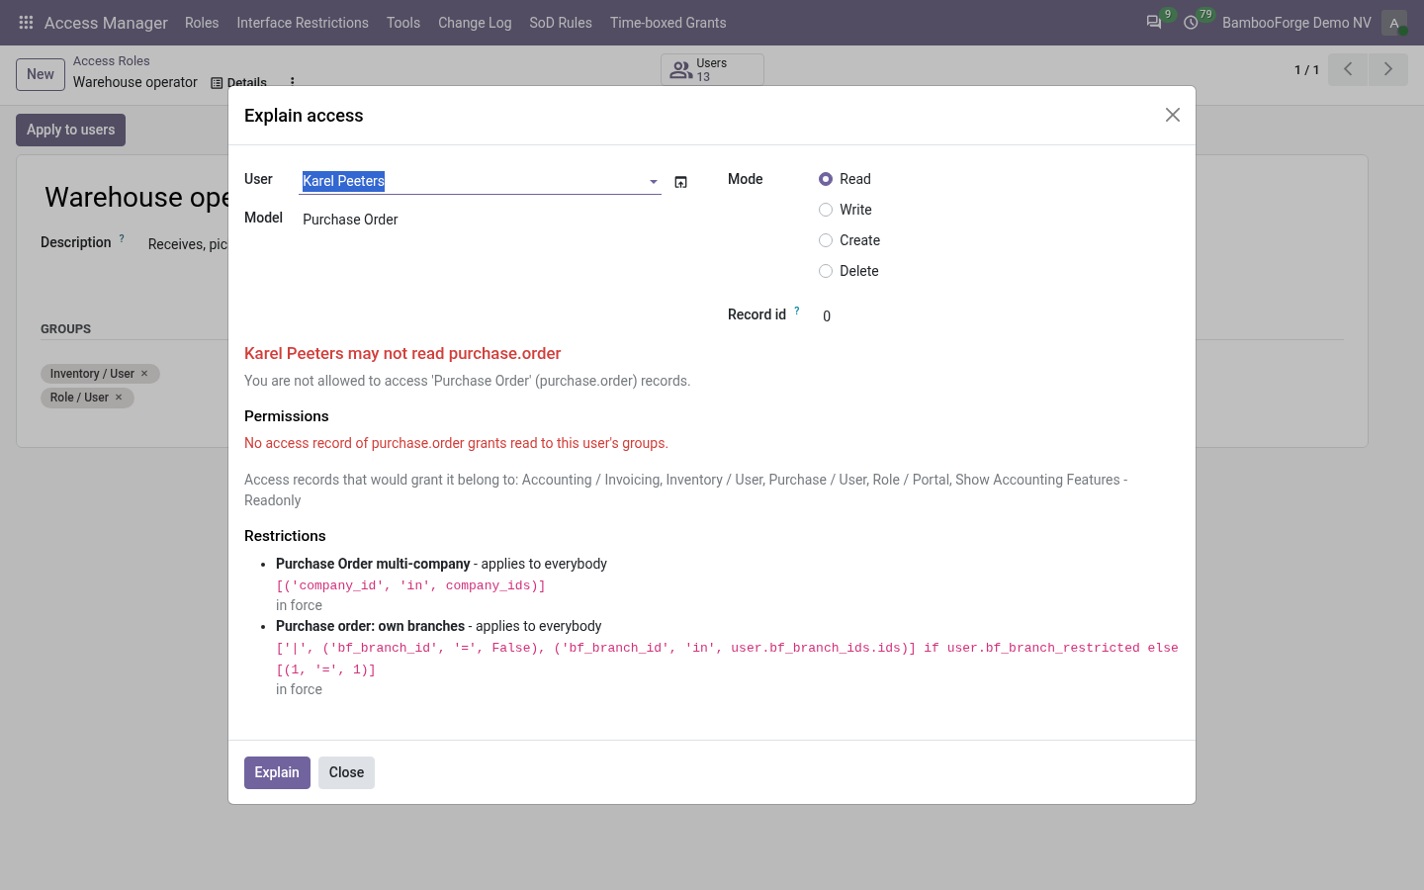Viewport: 1424px width, 890px height.
Task: Click the Details button next to role name
Action: [238, 82]
